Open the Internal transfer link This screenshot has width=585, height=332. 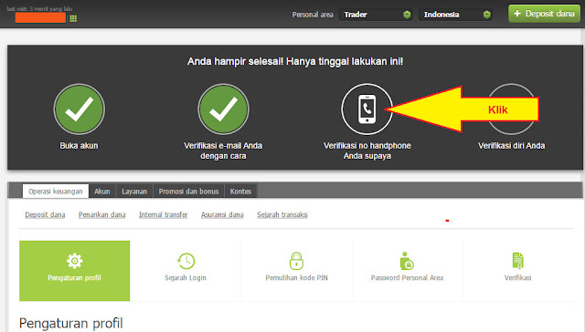(x=164, y=214)
